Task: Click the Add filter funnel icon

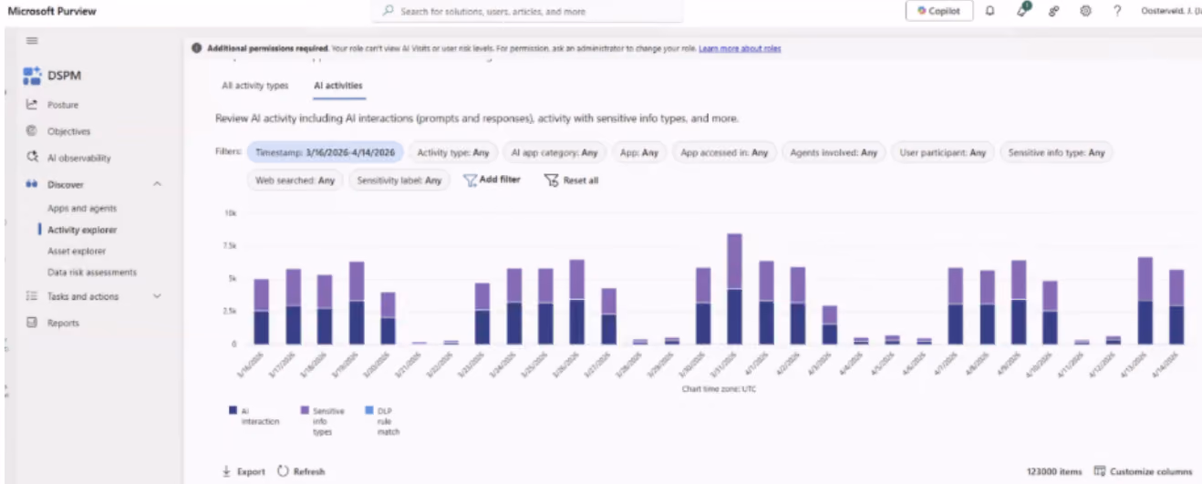Action: [471, 180]
